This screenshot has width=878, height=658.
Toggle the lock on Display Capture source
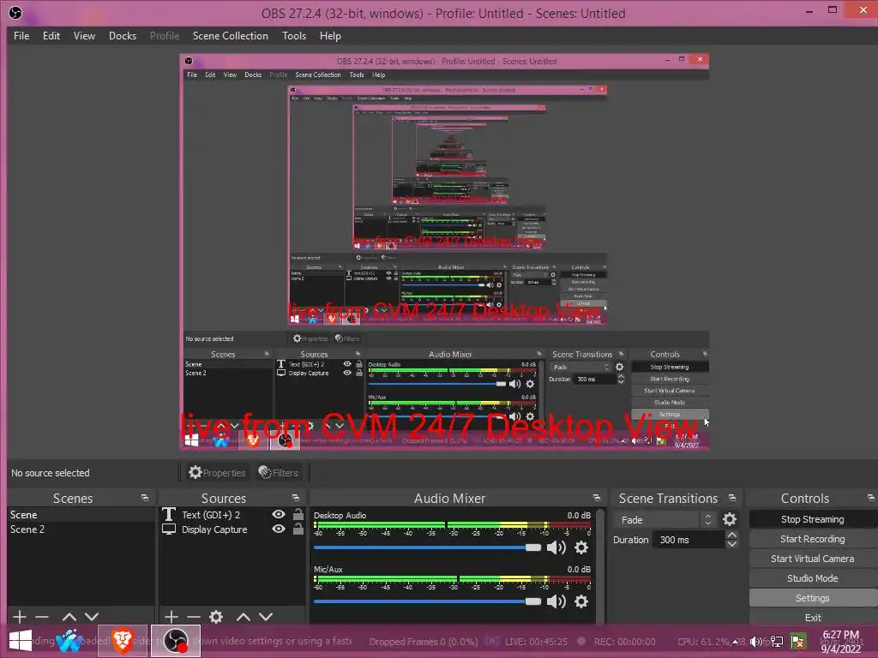[x=298, y=529]
